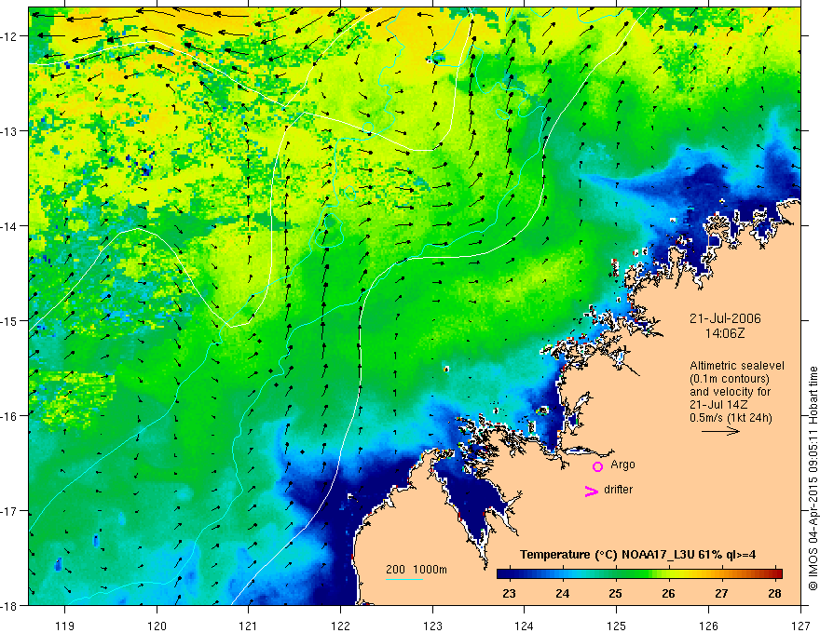Click the colorbar tick label '25'
Viewport: 820px width, 633px height.
tap(616, 593)
